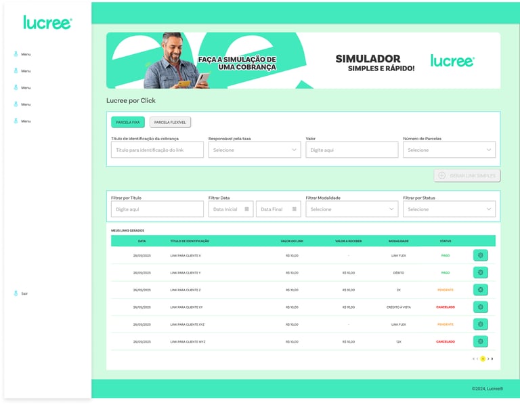Click the STATUS column header
The width and height of the screenshot is (520, 405).
tap(446, 241)
